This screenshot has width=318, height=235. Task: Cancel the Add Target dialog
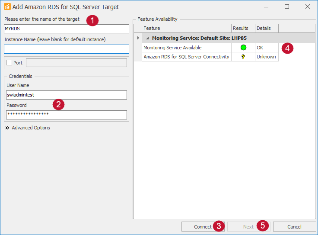click(294, 226)
